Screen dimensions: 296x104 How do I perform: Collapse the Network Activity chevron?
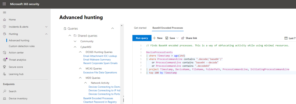click(x=86, y=83)
